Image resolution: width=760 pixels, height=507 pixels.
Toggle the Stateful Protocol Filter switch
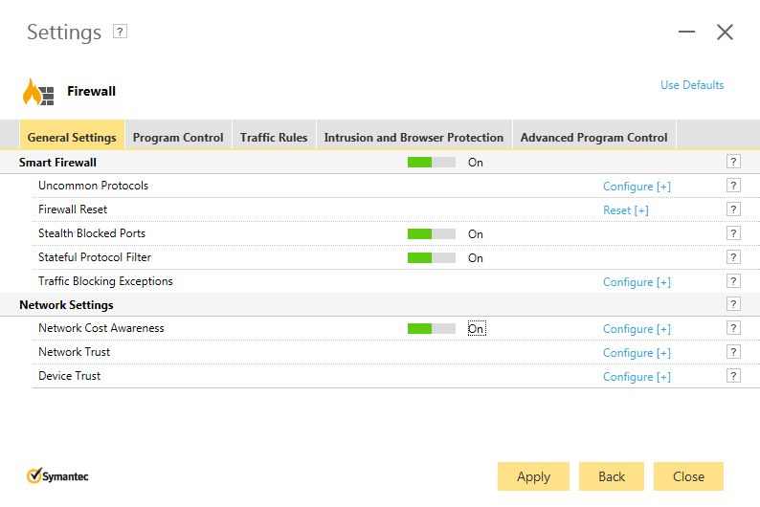(x=432, y=257)
